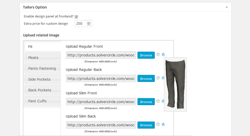The image size is (250, 136).
Task: Decrease extra price with stepper down arrow
Action: [x=89, y=24]
